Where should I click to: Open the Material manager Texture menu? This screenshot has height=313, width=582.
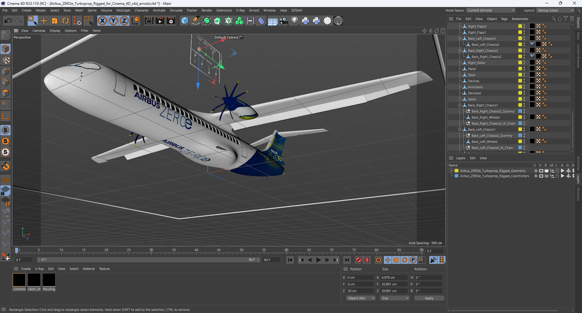(104, 269)
